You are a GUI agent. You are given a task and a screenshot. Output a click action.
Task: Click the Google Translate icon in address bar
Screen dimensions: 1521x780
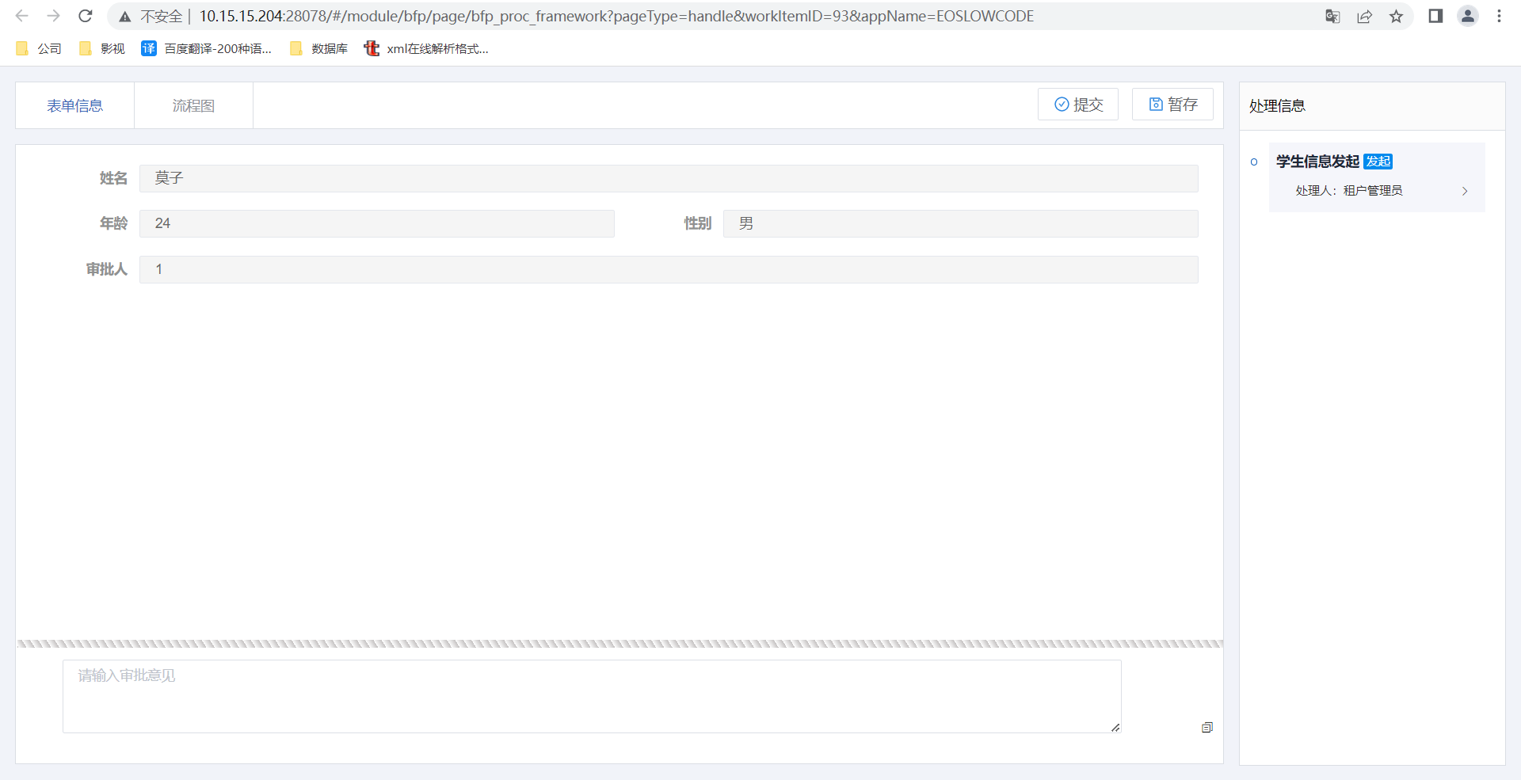(x=1332, y=16)
